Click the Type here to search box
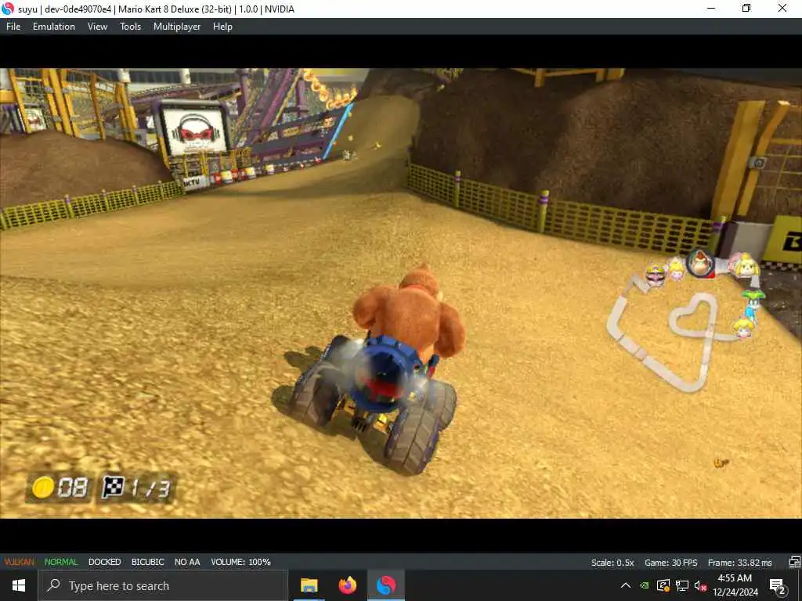The width and height of the screenshot is (802, 601). click(163, 585)
